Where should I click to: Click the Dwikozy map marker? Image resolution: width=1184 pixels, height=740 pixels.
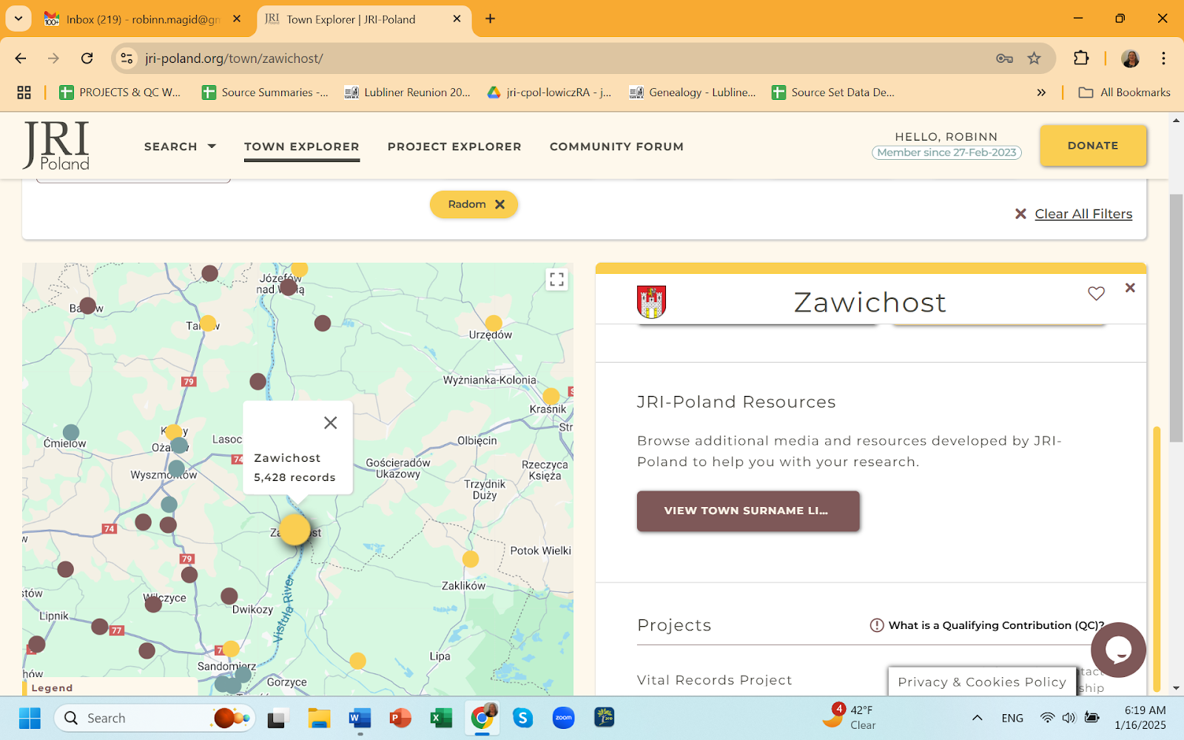[x=229, y=596]
